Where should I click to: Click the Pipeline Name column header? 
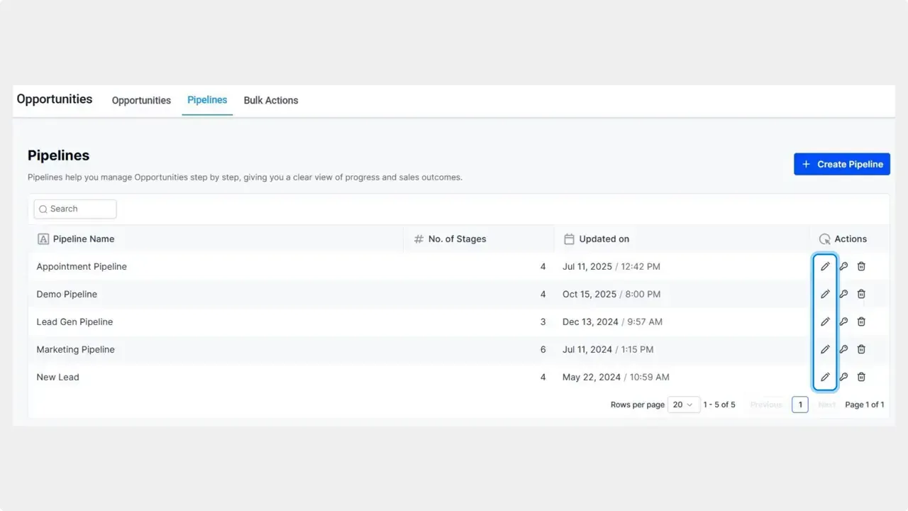(x=84, y=238)
